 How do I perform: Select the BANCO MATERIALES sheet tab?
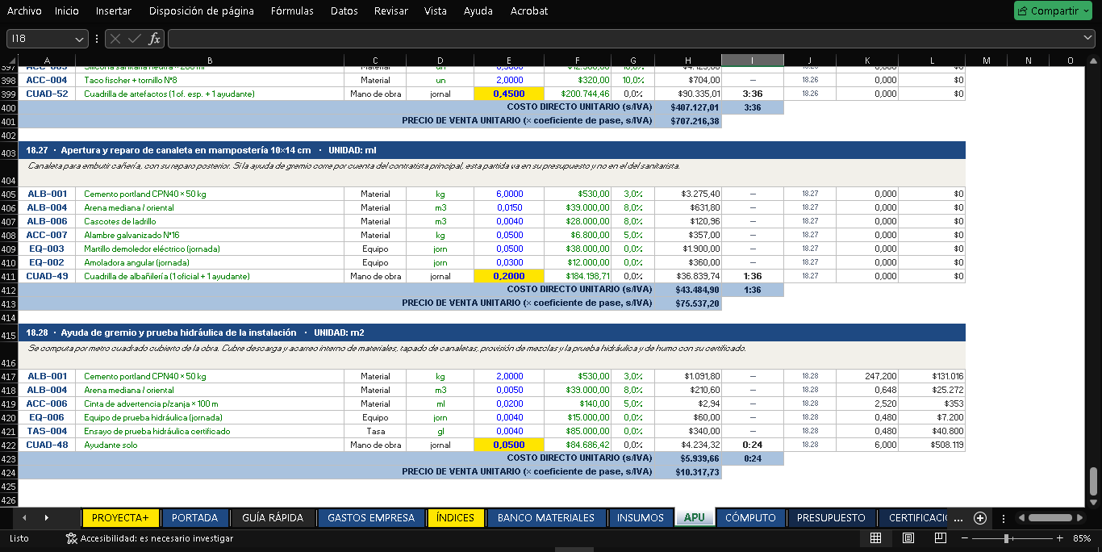[546, 518]
